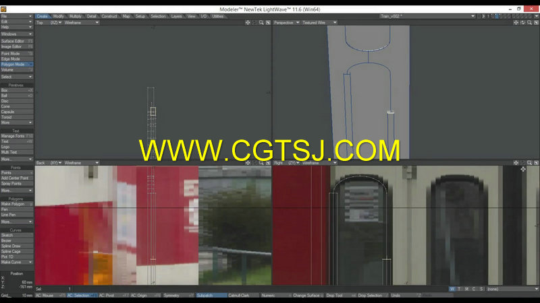Open the Select dropdown in sidebar
540x303 pixels.
pyautogui.click(x=16, y=77)
